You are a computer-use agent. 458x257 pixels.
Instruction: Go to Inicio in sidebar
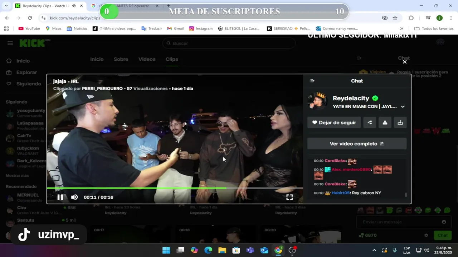click(x=23, y=61)
